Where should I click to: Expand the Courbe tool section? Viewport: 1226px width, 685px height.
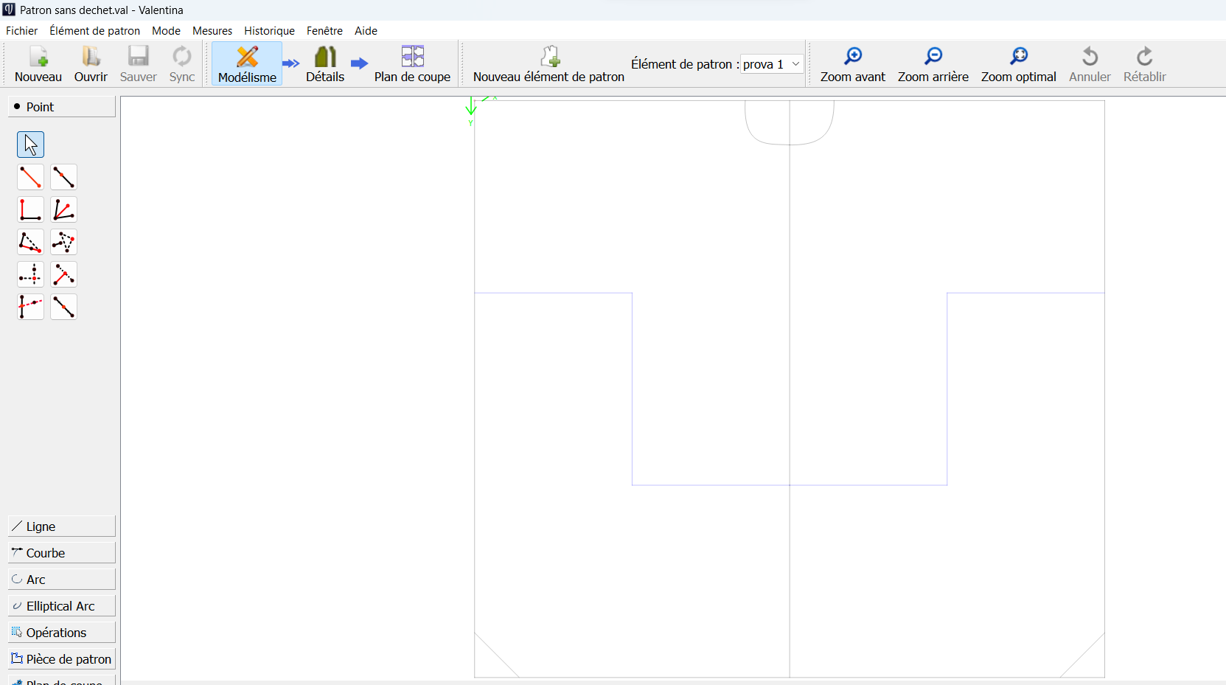[x=62, y=553]
